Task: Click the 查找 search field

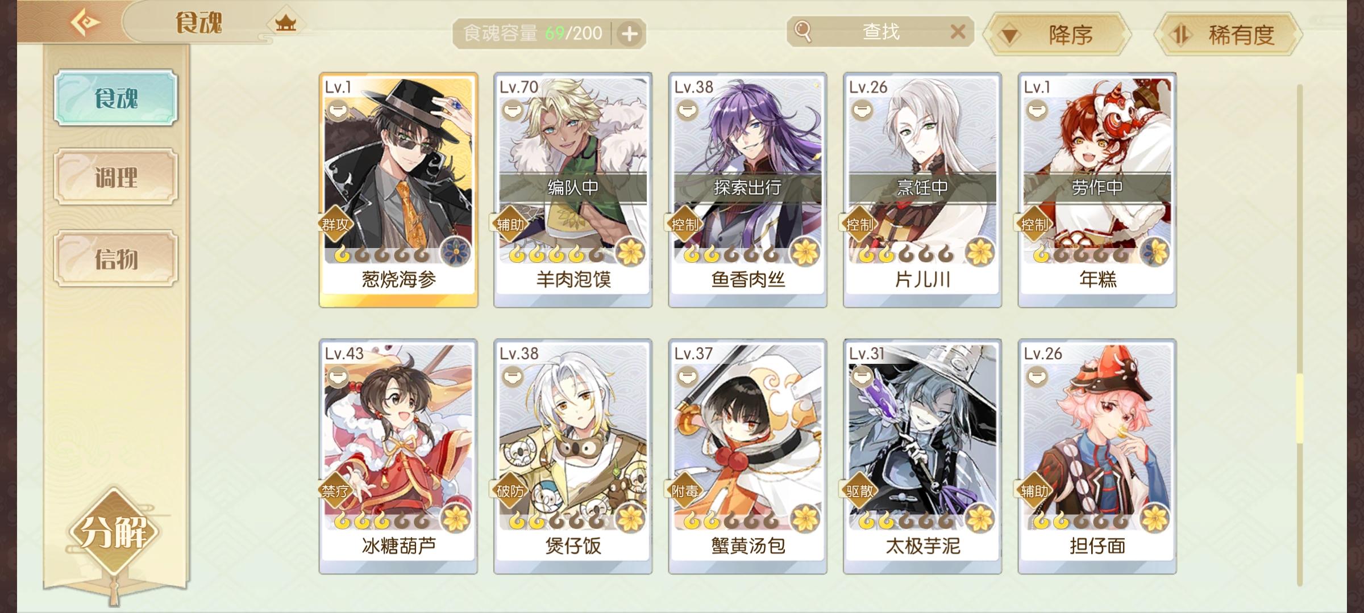Action: coord(880,32)
